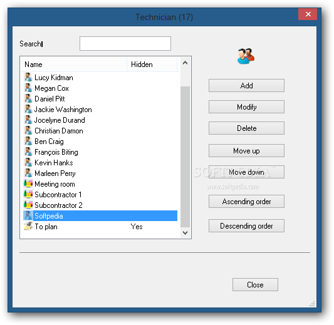Sort the list in ascending order
This screenshot has width=334, height=325.
pyautogui.click(x=246, y=202)
